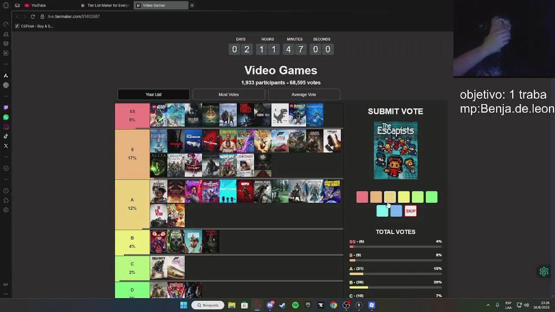The image size is (555, 312).
Task: Open File Explorer from taskbar
Action: coord(232,305)
